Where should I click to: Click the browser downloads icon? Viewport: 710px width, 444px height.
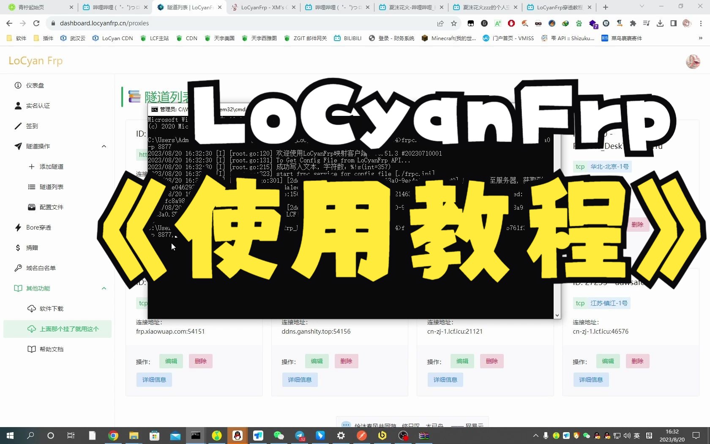[660, 23]
